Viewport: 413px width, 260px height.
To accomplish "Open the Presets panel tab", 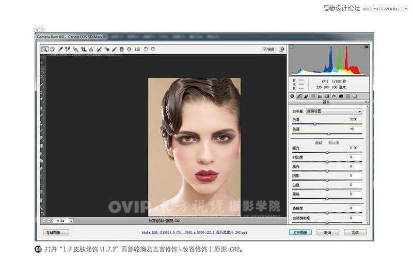I will pos(347,96).
